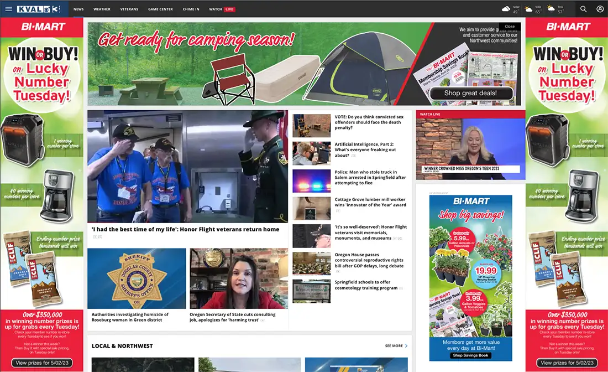
Task: Open the hamburger menu icon
Action: pyautogui.click(x=8, y=9)
